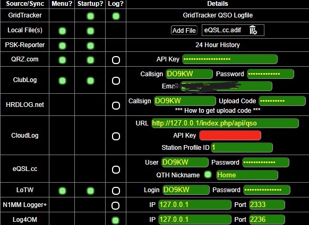This screenshot has height=225, width=309.
Task: Click the N1MM Logger+ IP field
Action: click(x=195, y=204)
